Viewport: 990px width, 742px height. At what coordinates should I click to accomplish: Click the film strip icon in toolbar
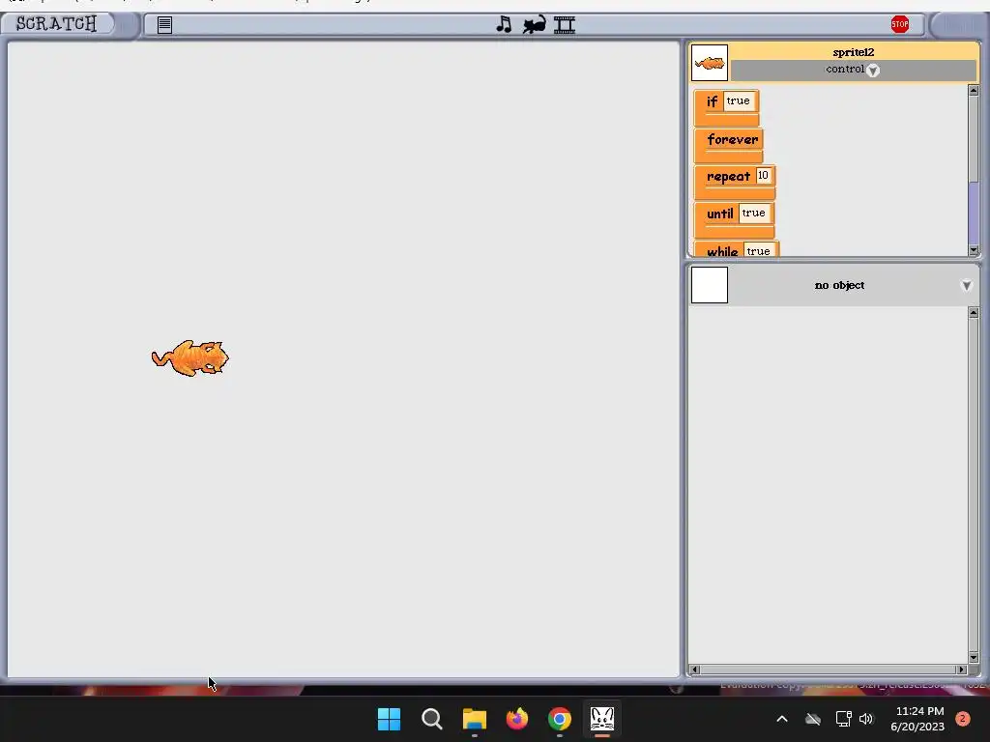565,25
